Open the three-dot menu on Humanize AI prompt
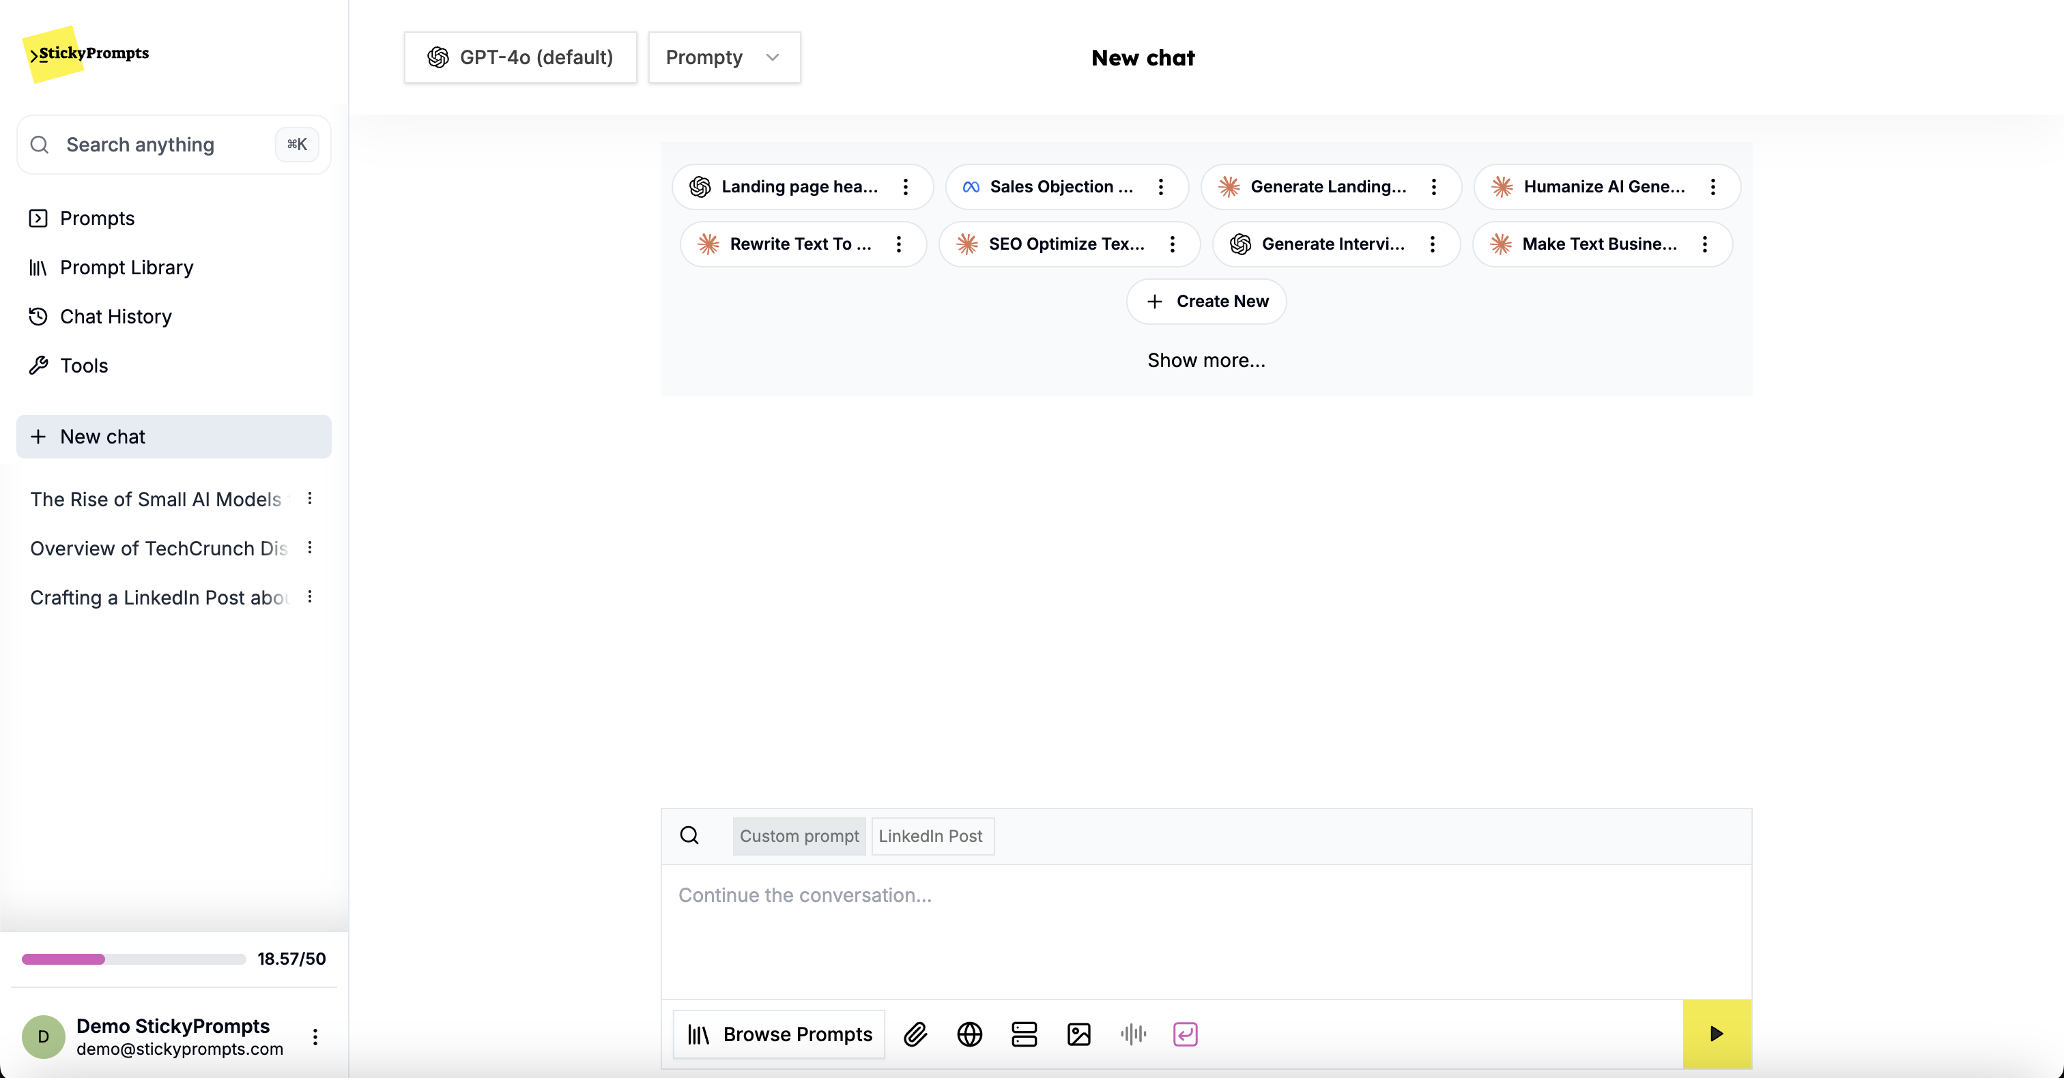Viewport: 2064px width, 1078px height. [x=1712, y=187]
